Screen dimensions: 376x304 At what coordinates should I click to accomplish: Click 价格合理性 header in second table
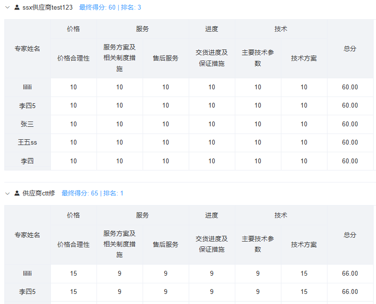tap(73, 244)
